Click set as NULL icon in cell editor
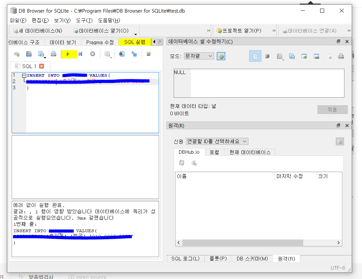Screen dimensions: 362x279 pyautogui.click(x=329, y=56)
